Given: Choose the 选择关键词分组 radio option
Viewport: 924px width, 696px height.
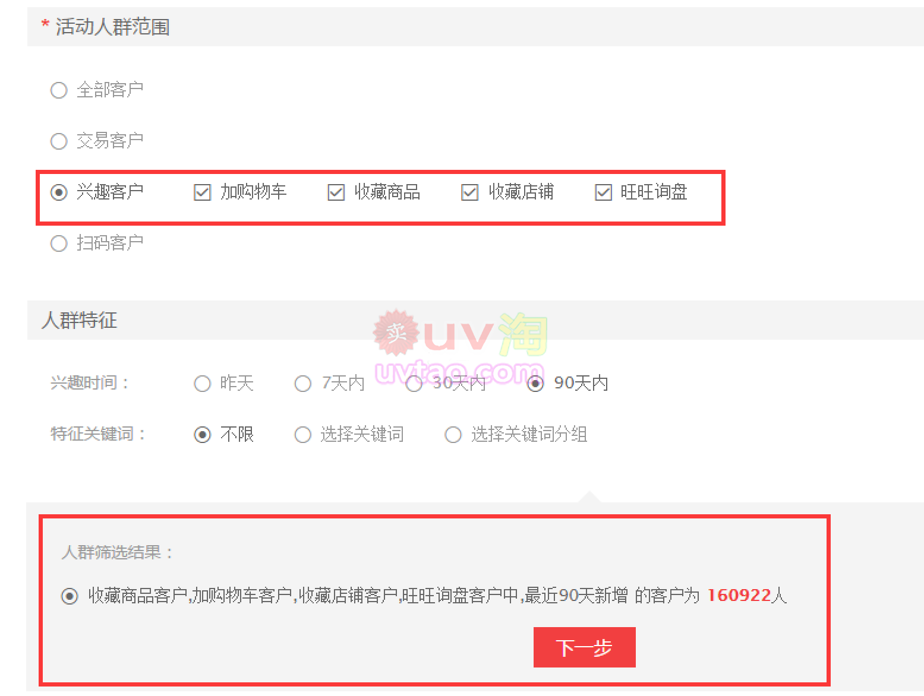Looking at the screenshot, I should coord(453,435).
